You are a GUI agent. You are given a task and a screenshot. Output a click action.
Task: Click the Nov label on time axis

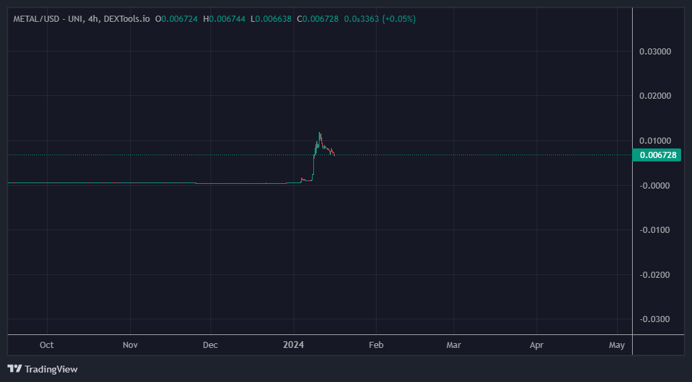pos(130,345)
